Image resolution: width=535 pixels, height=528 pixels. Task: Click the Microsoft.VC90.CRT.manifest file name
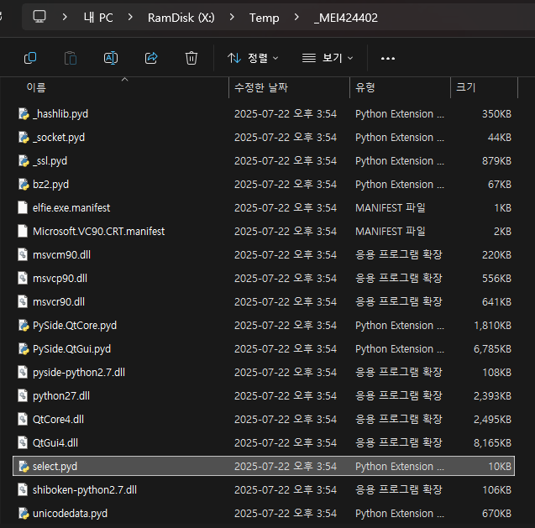98,231
